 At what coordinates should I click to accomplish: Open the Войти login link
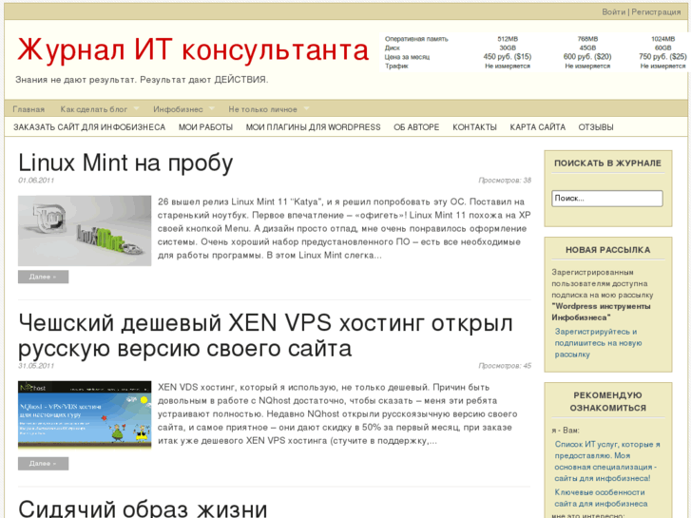(613, 12)
